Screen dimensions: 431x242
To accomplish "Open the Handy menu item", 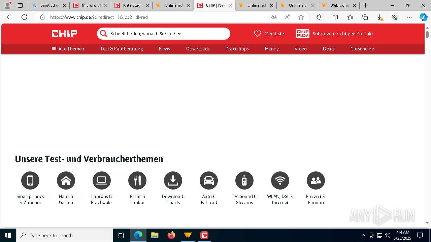I will (272, 49).
